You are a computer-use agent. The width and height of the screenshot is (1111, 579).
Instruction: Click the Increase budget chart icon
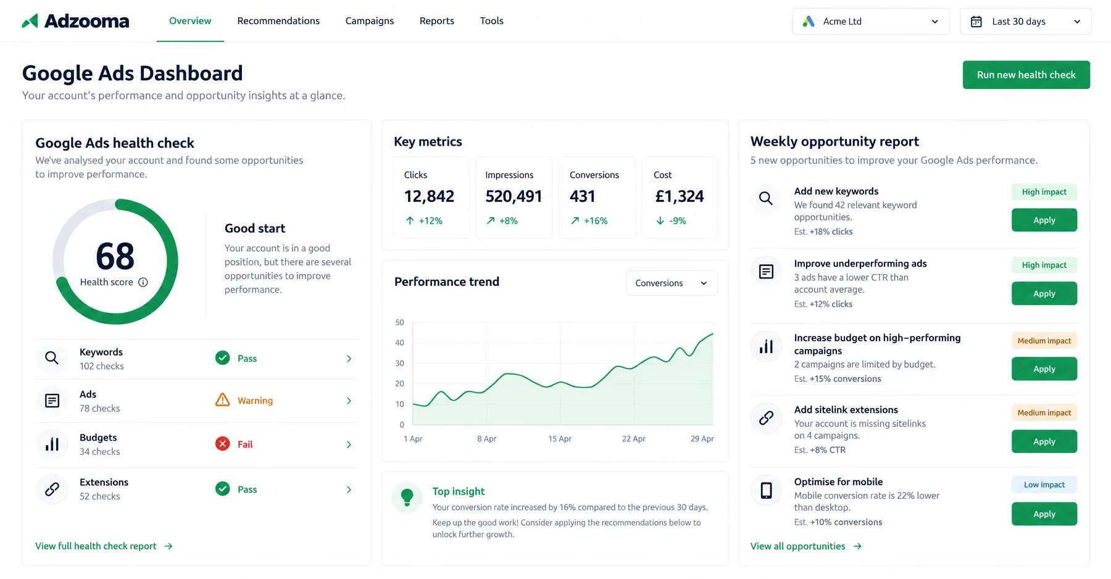(x=766, y=346)
